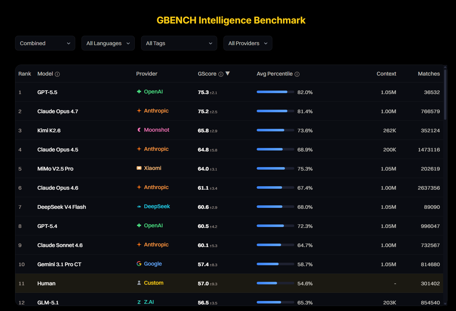Click the table's vertical scrollbar

(445, 94)
